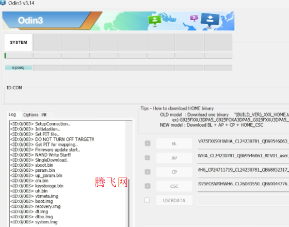The image size is (289, 227).
Task: Uncheck the CSC file checkbox
Action: coord(148,186)
